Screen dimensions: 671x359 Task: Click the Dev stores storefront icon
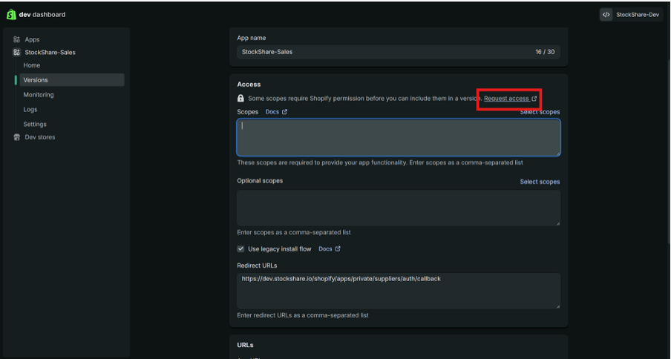pyautogui.click(x=16, y=137)
